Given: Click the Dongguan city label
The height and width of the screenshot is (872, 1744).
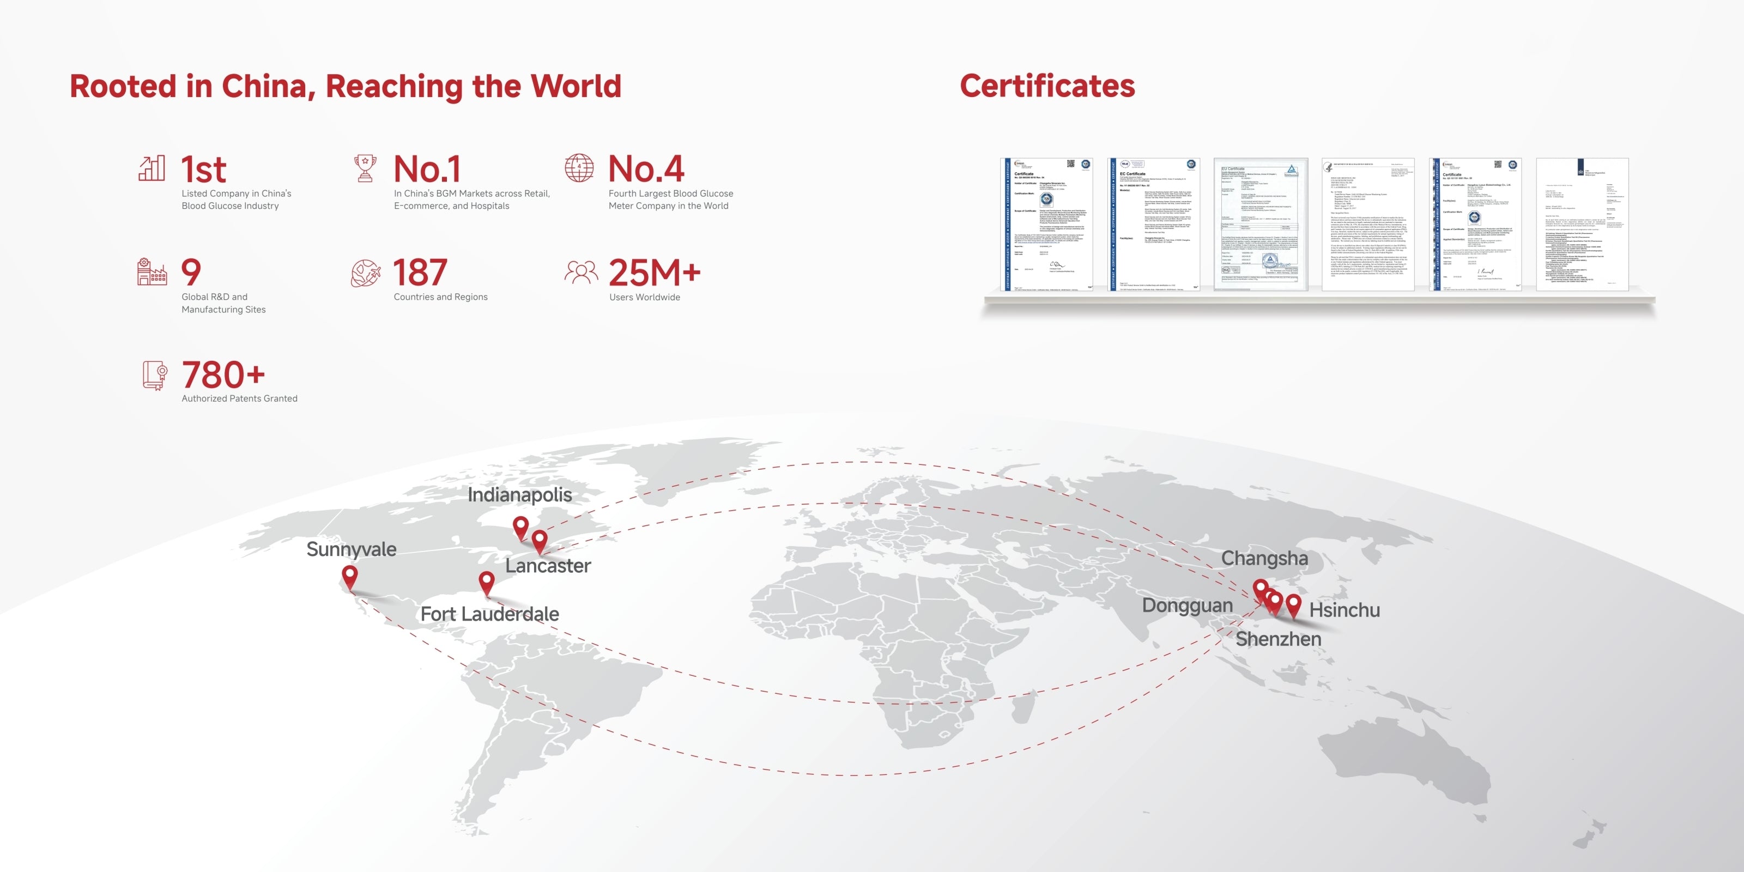Looking at the screenshot, I should point(1187,605).
